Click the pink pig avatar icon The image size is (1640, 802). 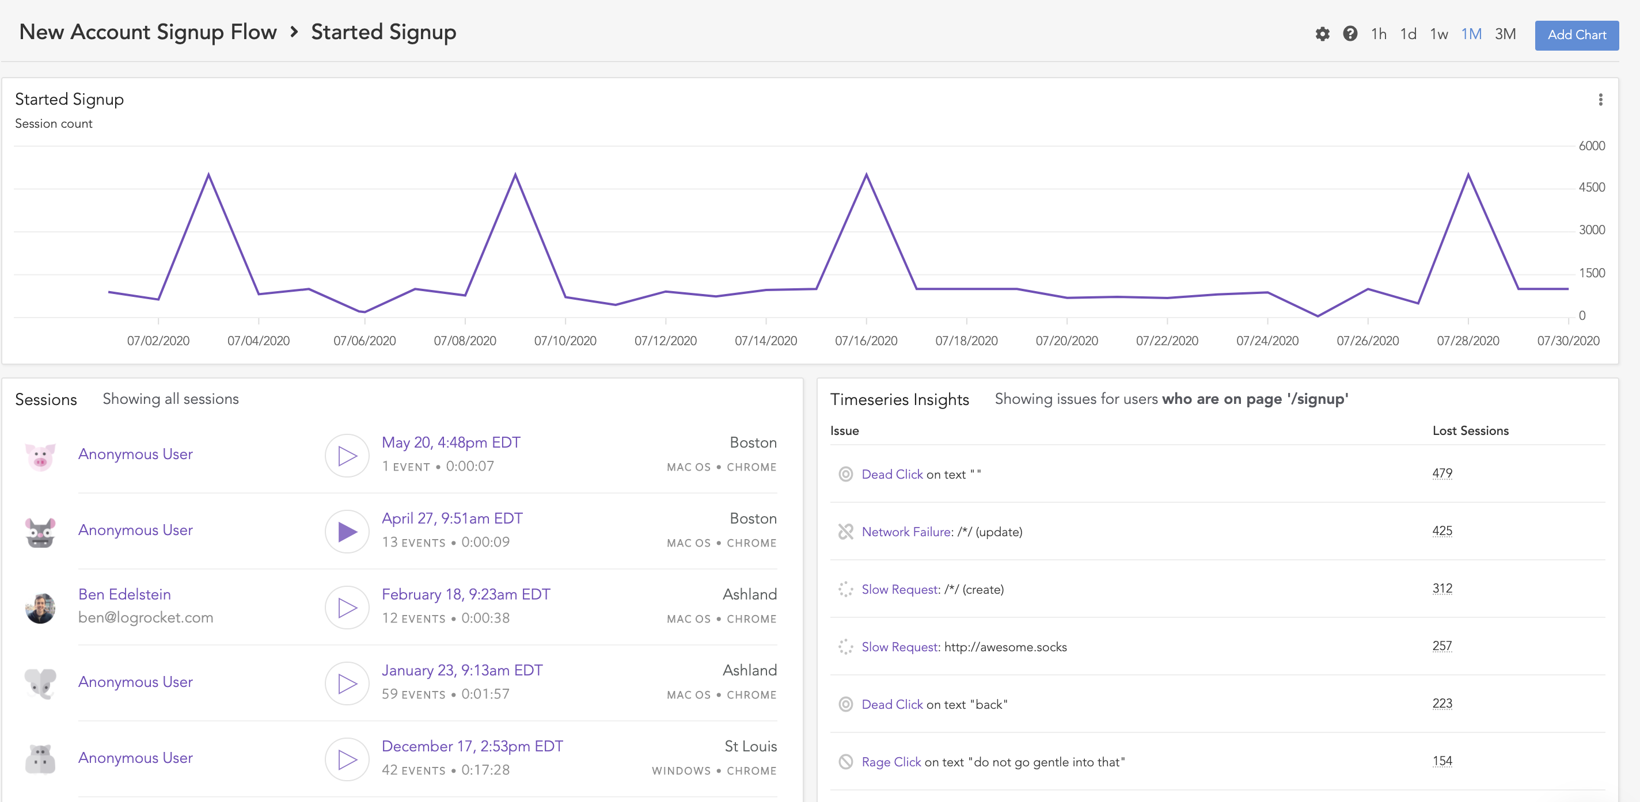point(40,456)
